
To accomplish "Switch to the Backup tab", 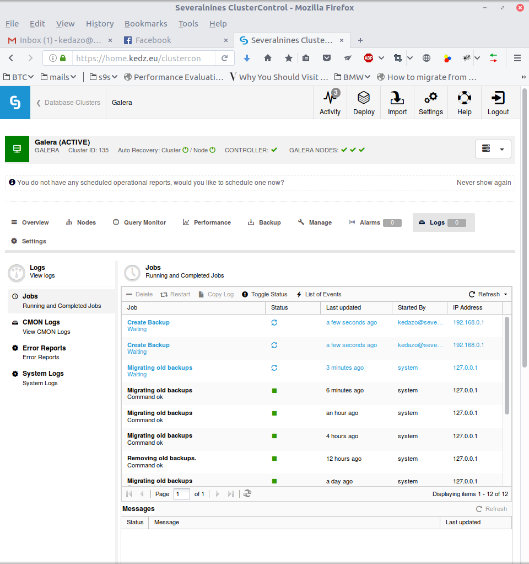I will [x=264, y=222].
